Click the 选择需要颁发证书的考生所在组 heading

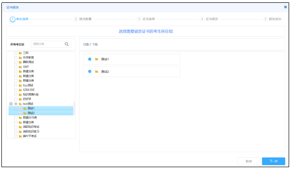[x=146, y=31]
